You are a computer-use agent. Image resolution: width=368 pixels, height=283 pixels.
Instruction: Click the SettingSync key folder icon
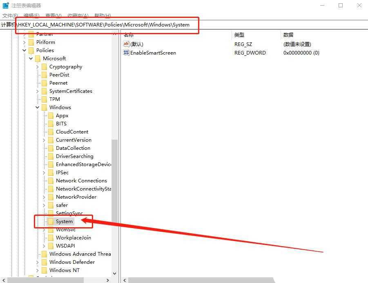(x=51, y=213)
